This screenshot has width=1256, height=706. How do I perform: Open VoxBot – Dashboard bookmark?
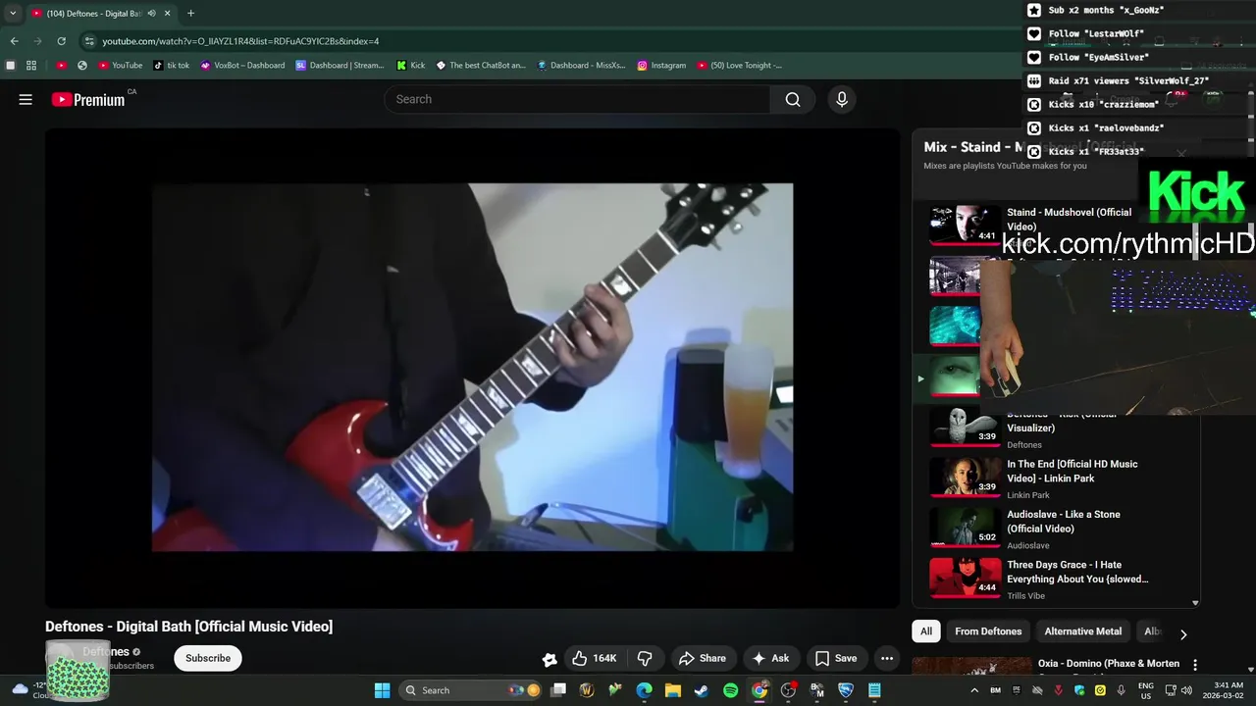pos(242,66)
